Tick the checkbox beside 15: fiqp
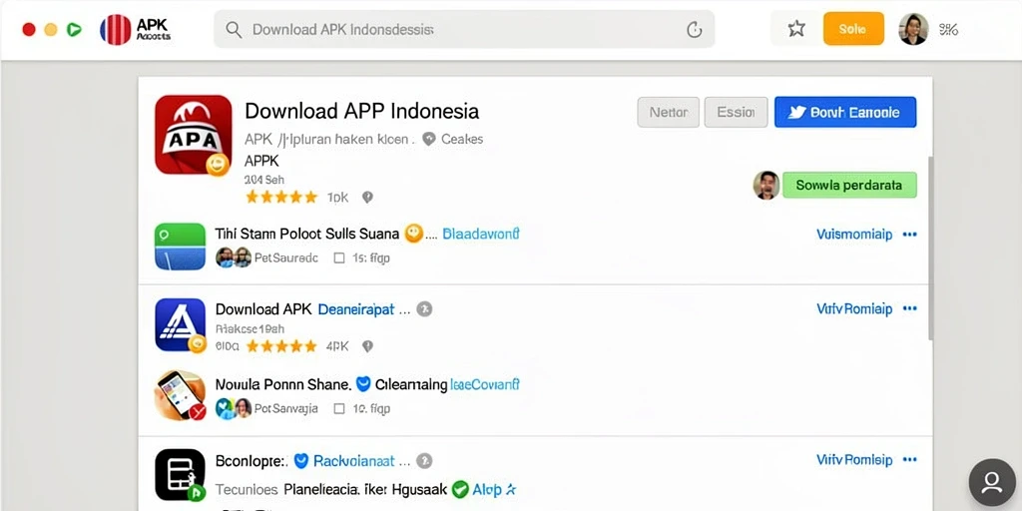The width and height of the screenshot is (1022, 511). (339, 258)
